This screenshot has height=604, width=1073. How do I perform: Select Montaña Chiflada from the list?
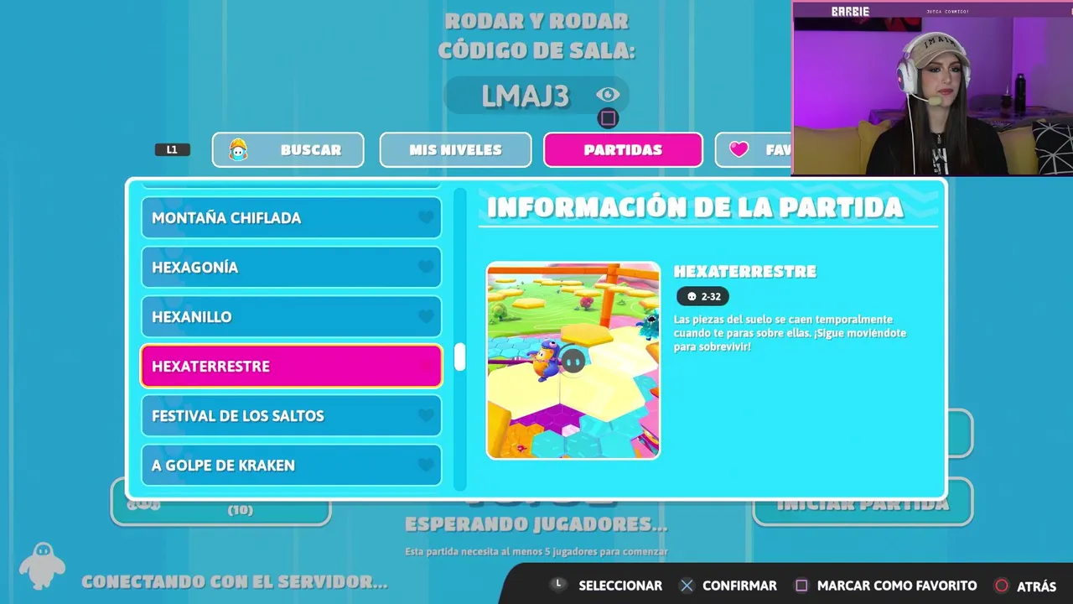tap(291, 217)
